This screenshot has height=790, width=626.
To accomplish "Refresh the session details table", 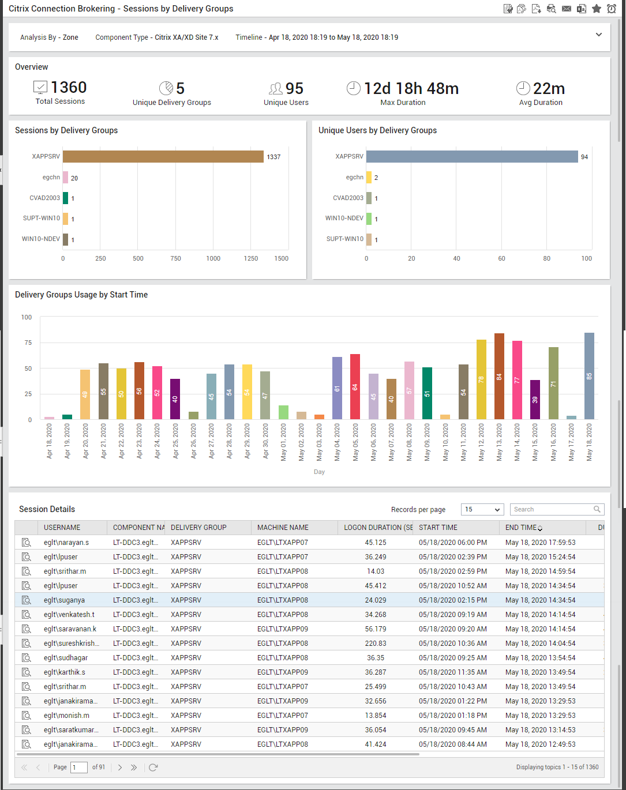I will pos(153,768).
